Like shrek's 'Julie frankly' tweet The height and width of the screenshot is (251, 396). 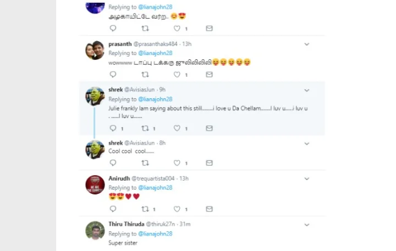pyautogui.click(x=177, y=129)
